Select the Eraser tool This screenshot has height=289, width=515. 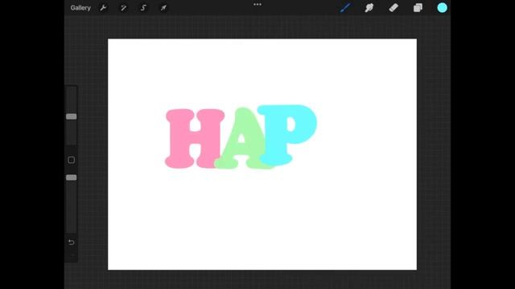click(x=393, y=8)
